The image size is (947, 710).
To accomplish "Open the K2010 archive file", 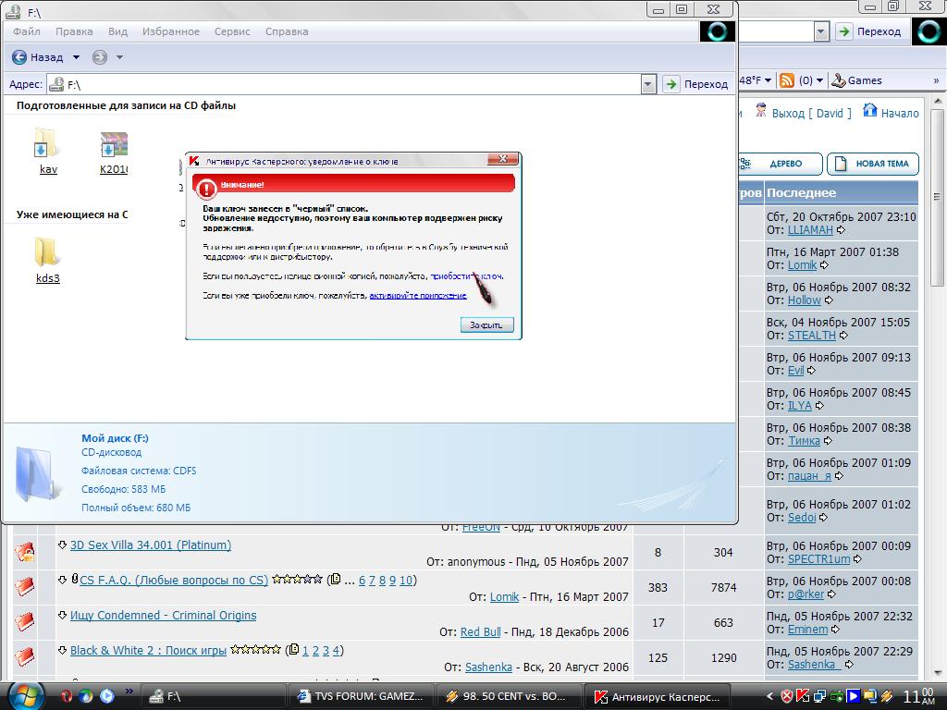I will coord(114,146).
